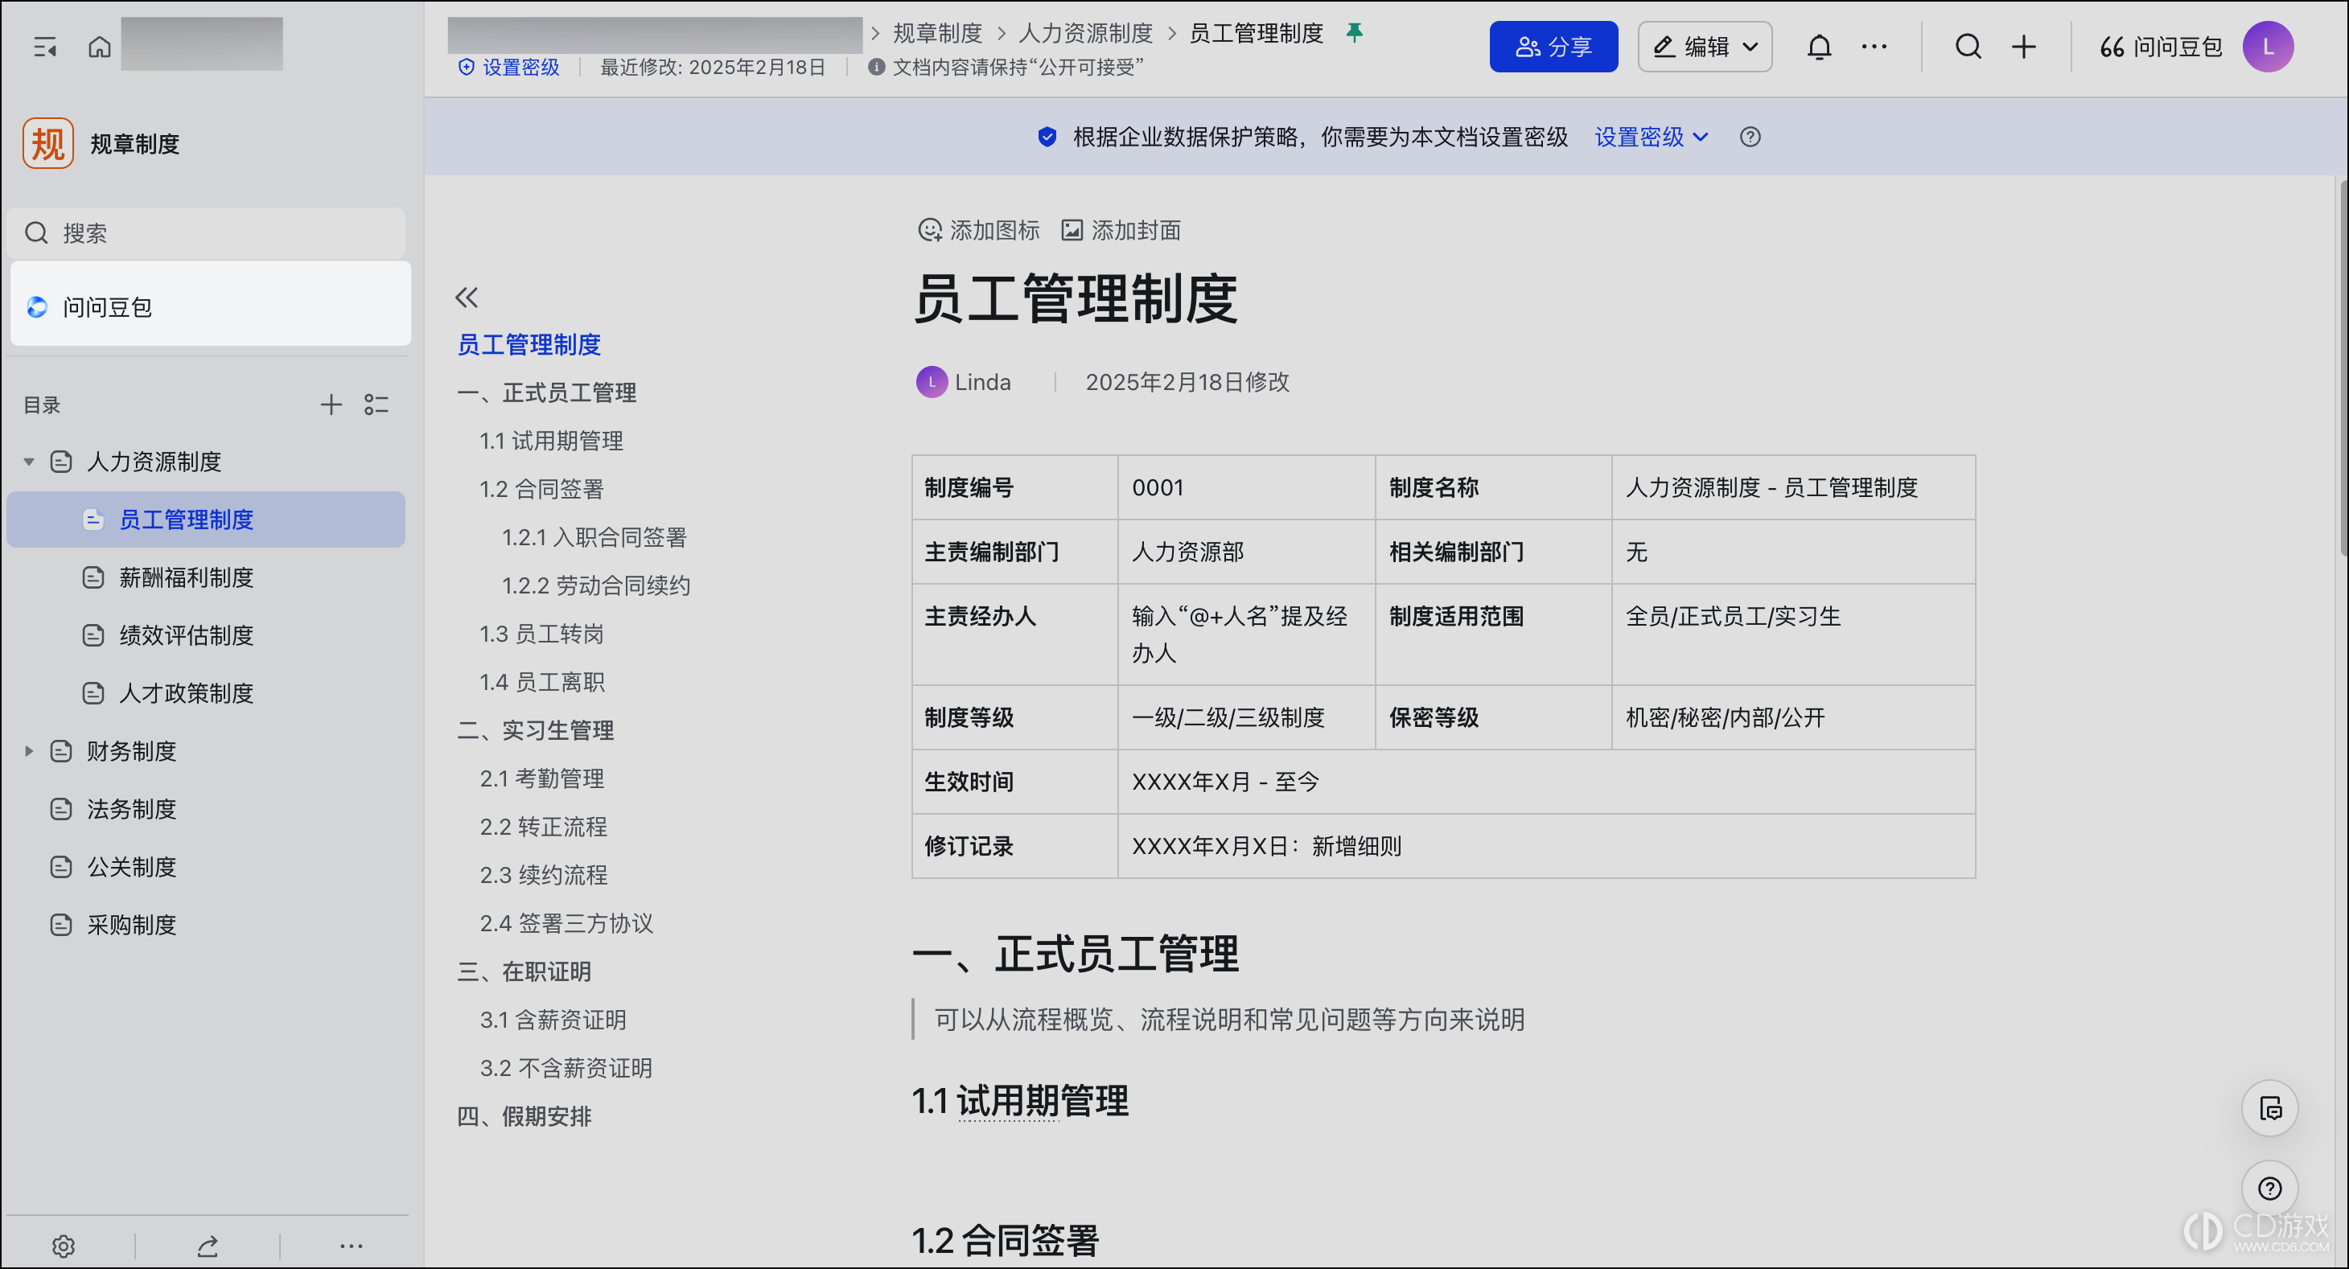Open sidebar settings gear icon
This screenshot has width=2349, height=1269.
63,1246
